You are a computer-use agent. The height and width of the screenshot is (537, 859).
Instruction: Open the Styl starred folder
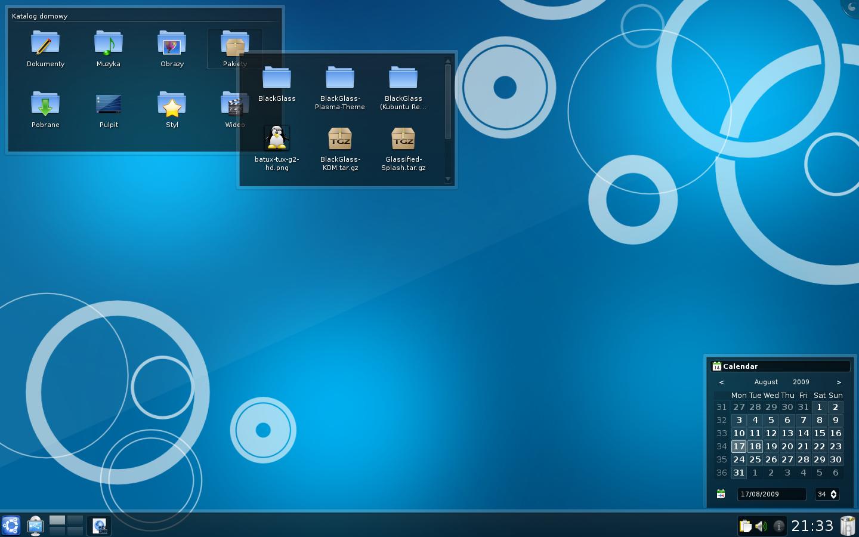(172, 110)
